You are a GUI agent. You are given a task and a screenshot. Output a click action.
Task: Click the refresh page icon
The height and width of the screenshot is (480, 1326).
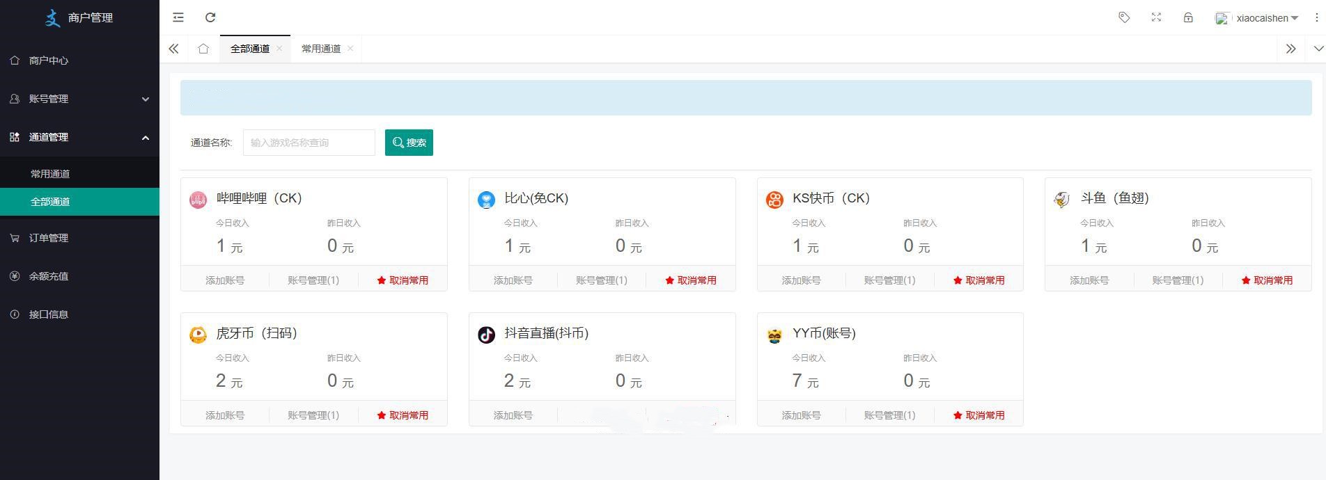coord(210,17)
